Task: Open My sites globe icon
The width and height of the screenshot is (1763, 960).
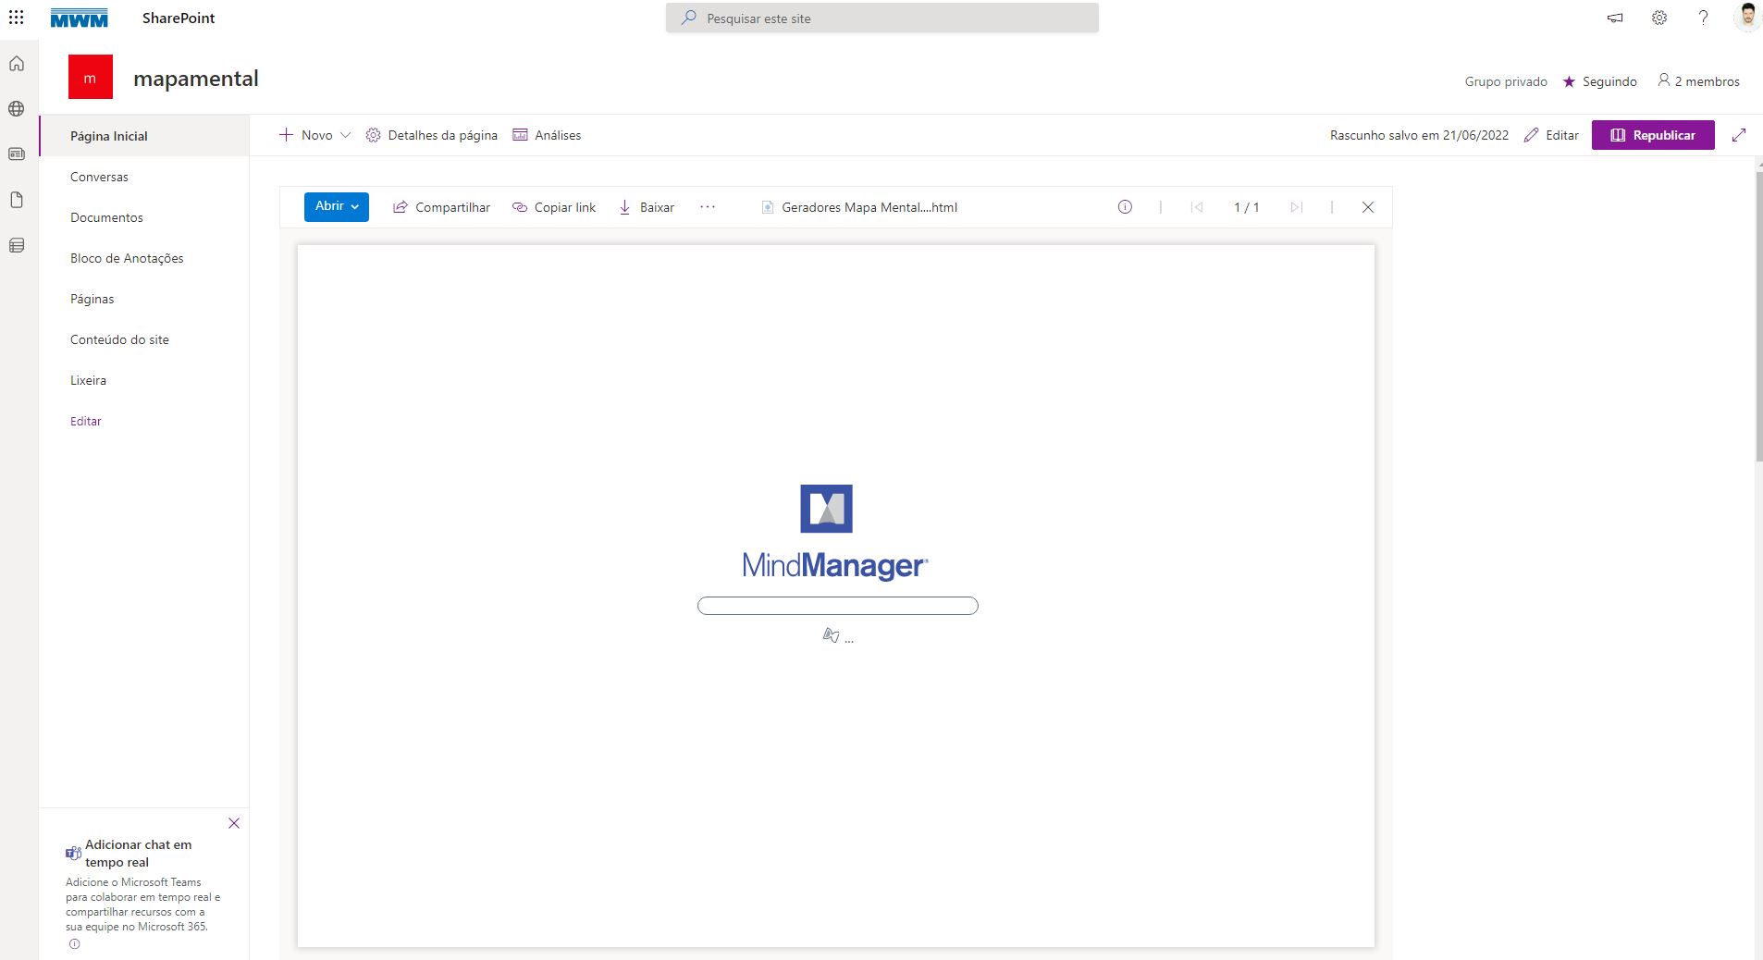Action: coord(17,109)
